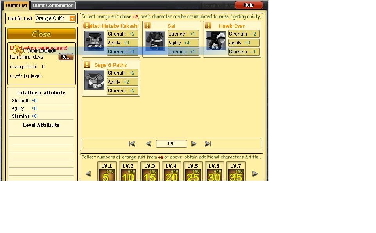The width and height of the screenshot is (376, 233).
Task: Select the LV.7 reward badge
Action: coord(236,172)
